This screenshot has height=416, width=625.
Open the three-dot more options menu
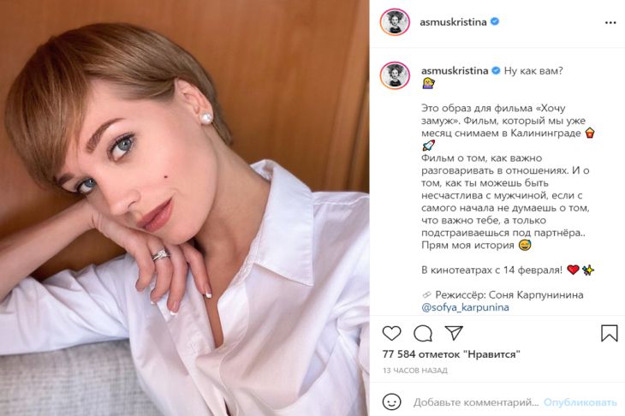[x=610, y=23]
